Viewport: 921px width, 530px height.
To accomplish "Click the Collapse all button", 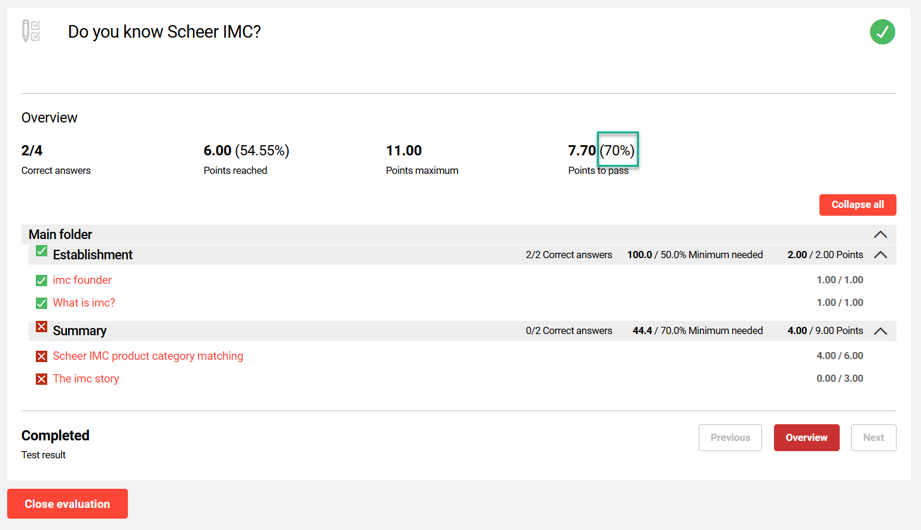I will pos(858,204).
